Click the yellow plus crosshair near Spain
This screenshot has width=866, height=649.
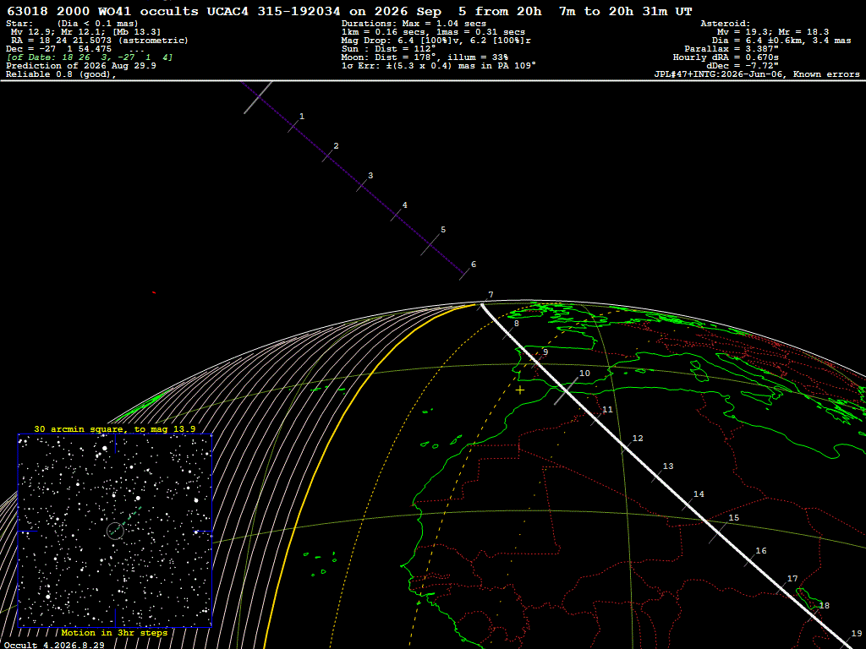(x=520, y=390)
